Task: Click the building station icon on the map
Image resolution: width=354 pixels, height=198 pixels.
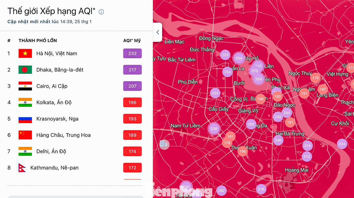Action: tap(164, 144)
